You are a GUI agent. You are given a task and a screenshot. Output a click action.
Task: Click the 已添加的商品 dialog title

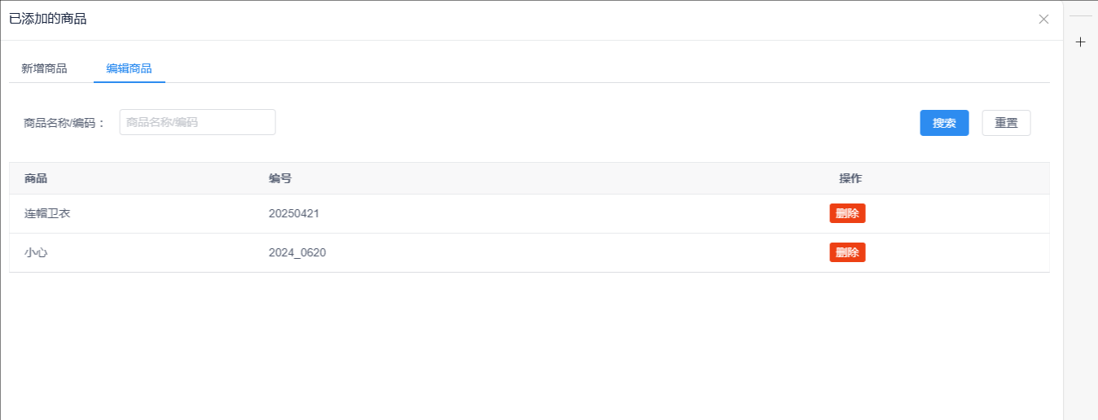point(48,19)
